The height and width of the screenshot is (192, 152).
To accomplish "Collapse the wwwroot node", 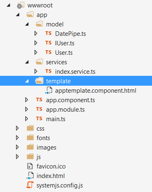I will click(9, 5).
